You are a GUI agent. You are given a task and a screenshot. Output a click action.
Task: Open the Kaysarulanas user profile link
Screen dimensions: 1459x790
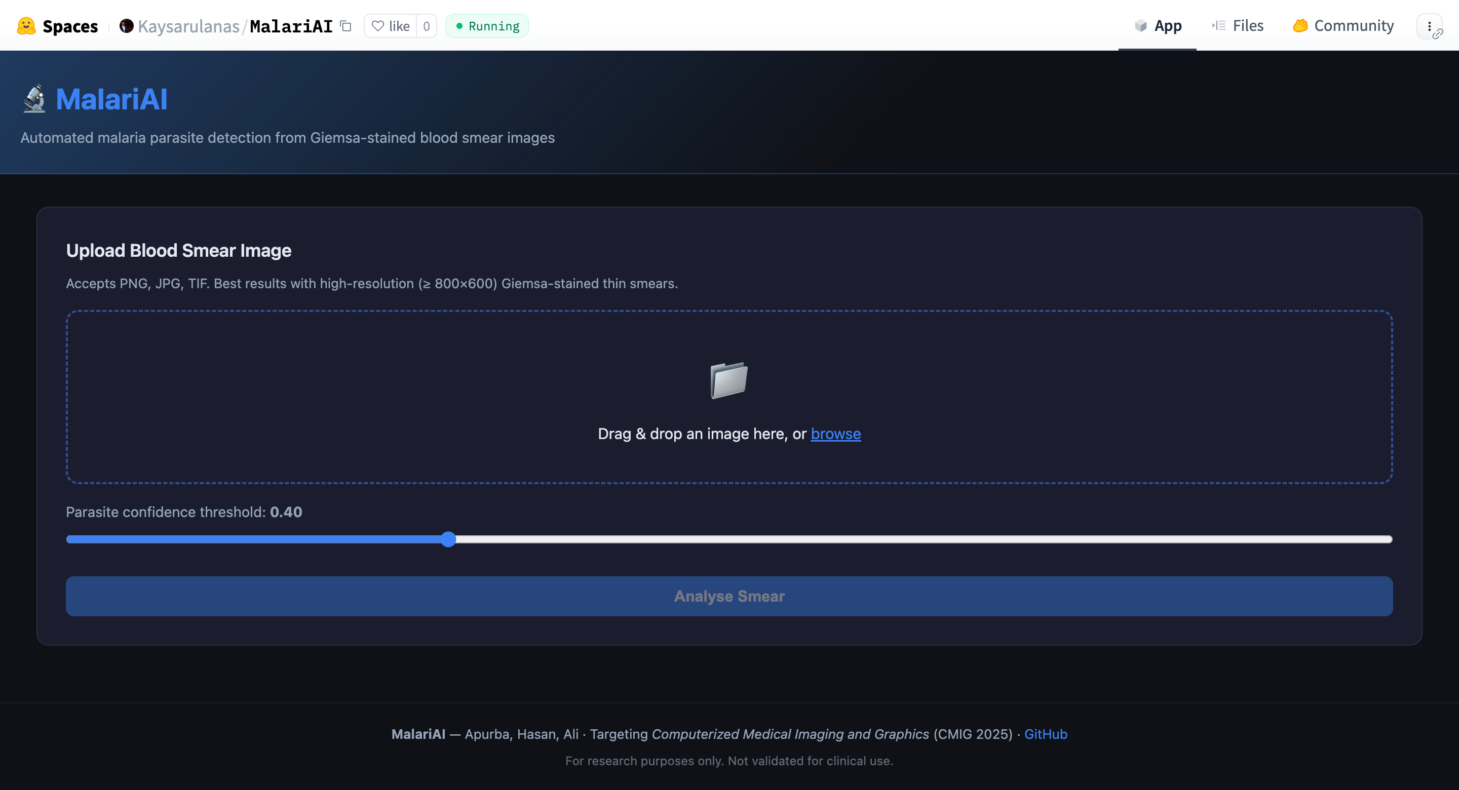[x=188, y=26]
